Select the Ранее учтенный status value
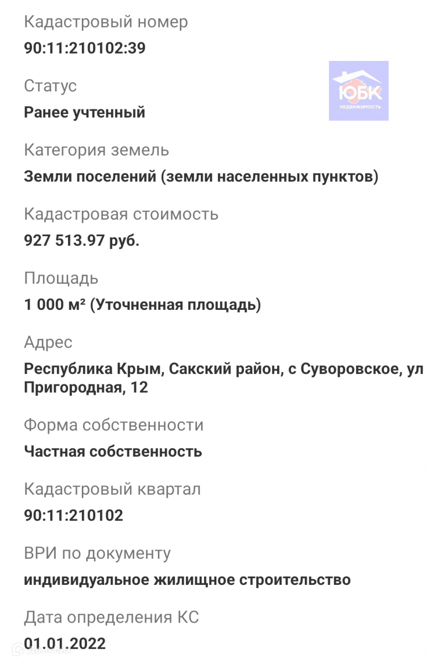 (x=85, y=112)
